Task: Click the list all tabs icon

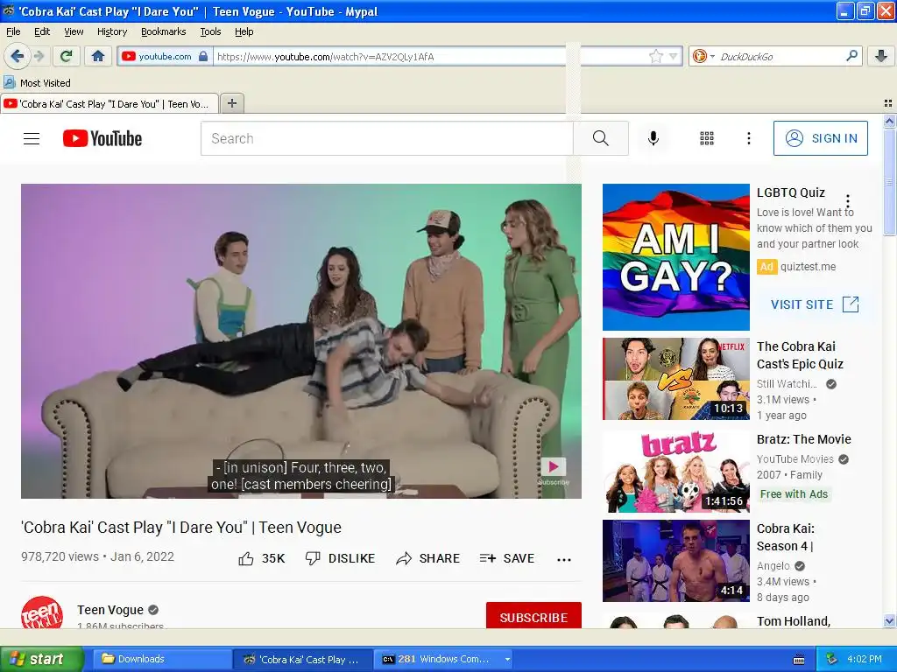Action: point(888,103)
